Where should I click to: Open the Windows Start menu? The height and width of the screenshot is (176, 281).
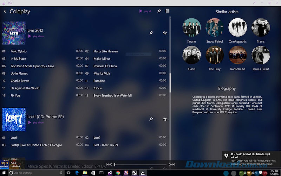pyautogui.click(x=4, y=173)
